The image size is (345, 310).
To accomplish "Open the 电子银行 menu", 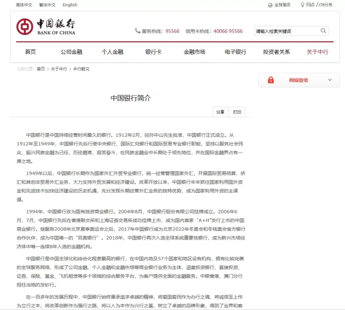I will pos(235,52).
